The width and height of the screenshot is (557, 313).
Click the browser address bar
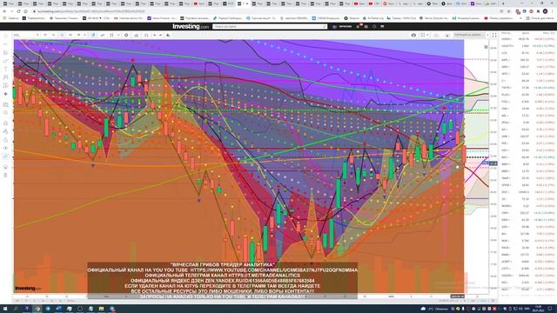point(263,11)
